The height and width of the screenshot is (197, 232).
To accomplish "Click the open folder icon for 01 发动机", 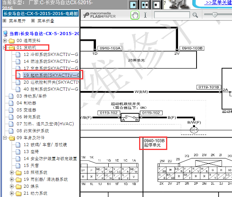I will coord(12,48).
